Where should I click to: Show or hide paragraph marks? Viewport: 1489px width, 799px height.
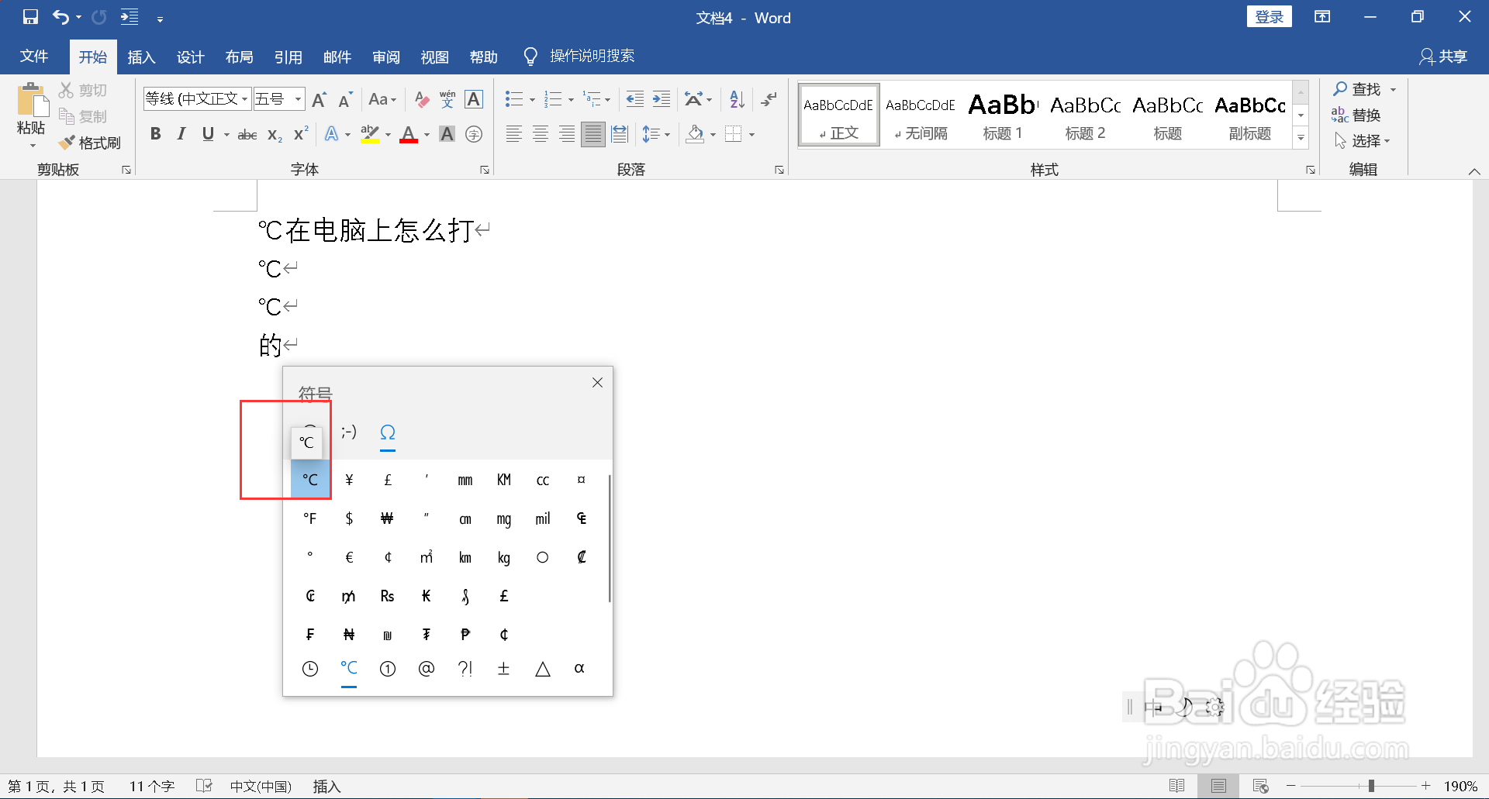click(769, 99)
